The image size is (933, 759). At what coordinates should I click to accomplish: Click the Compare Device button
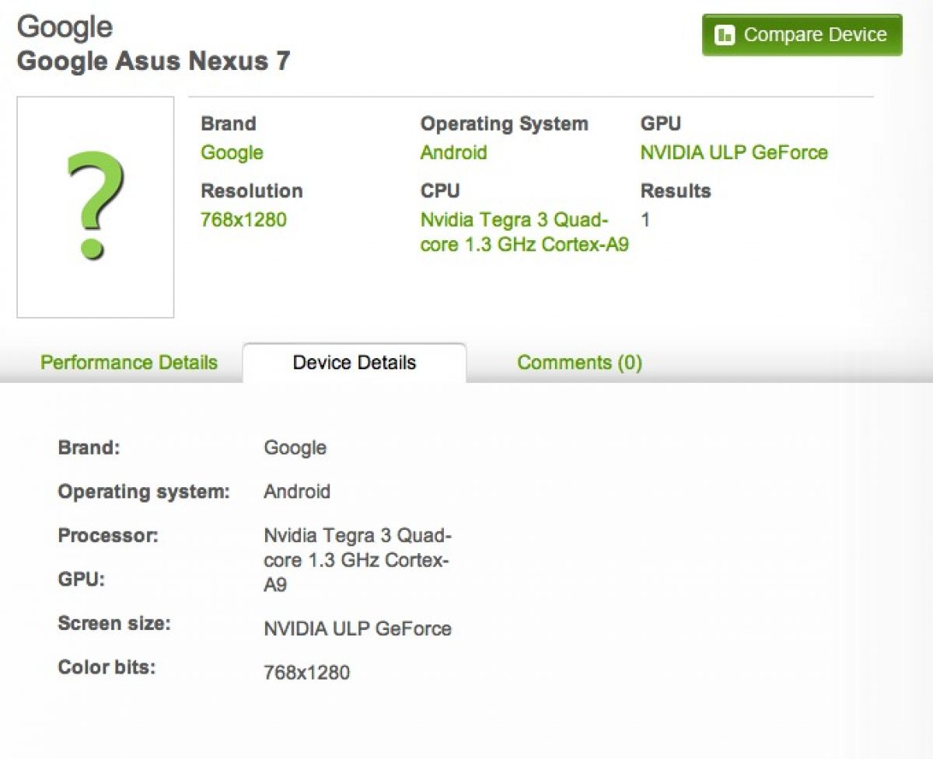tap(802, 35)
